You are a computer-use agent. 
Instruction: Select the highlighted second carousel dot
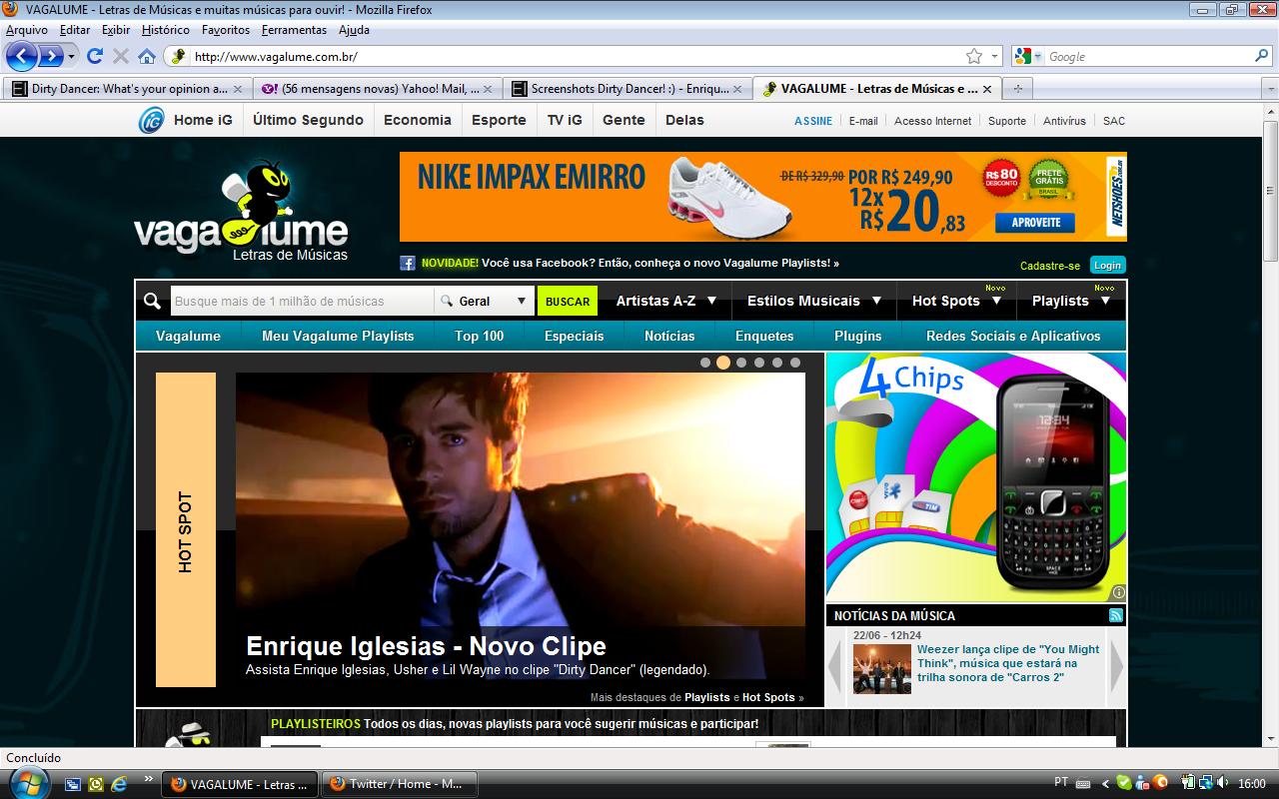tap(723, 363)
